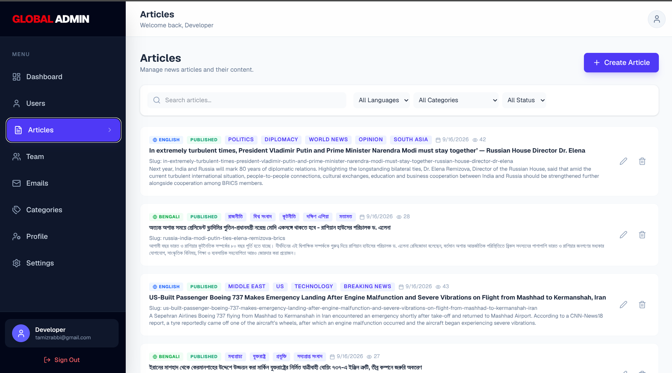Click the Articles document icon in sidebar

[18, 130]
